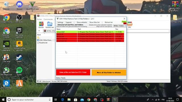
Task: Click Move all files/folder to whitelist button
Action: tap(109, 73)
